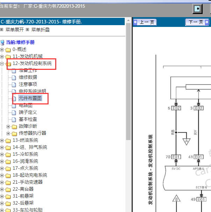Expand the 16-润滑系统 folder
This screenshot has height=212, width=211.
2,162
